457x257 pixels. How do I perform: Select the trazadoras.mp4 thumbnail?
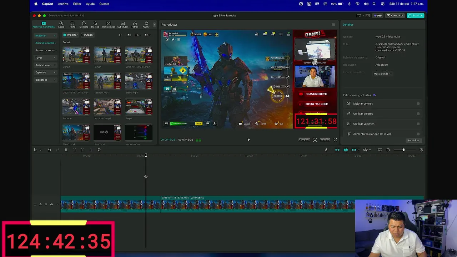(x=107, y=107)
